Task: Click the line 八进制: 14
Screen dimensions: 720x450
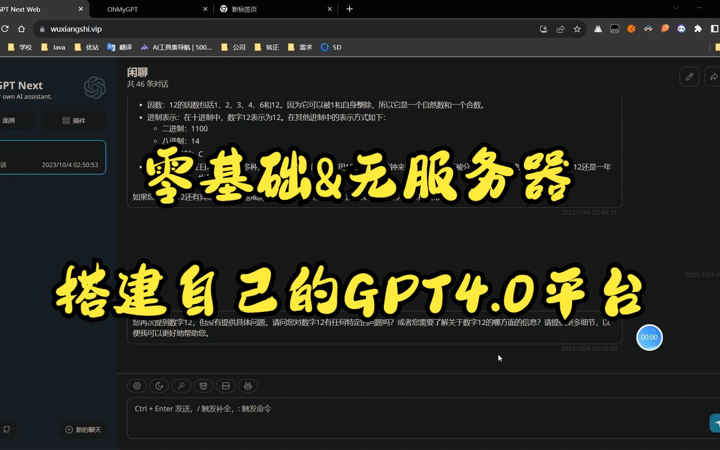Action: pyautogui.click(x=180, y=141)
